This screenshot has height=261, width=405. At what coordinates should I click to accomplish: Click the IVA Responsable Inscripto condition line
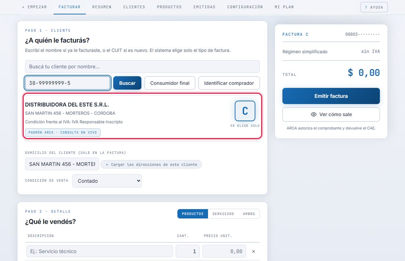click(74, 122)
